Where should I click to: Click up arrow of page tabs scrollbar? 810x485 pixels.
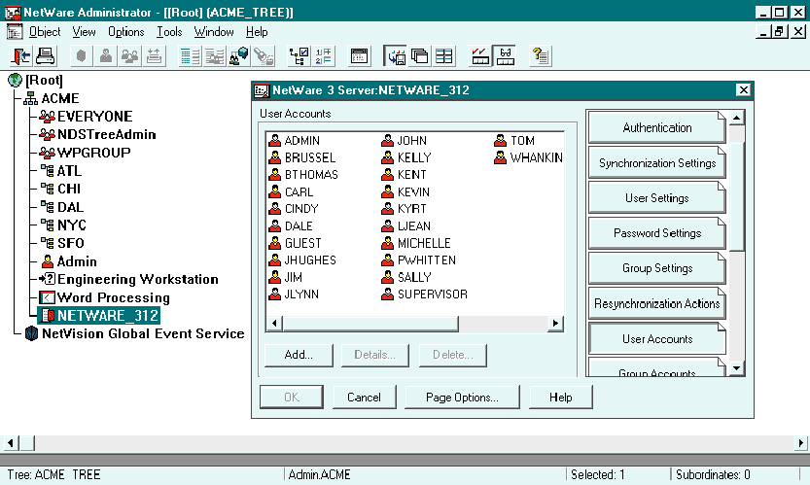pyautogui.click(x=737, y=119)
